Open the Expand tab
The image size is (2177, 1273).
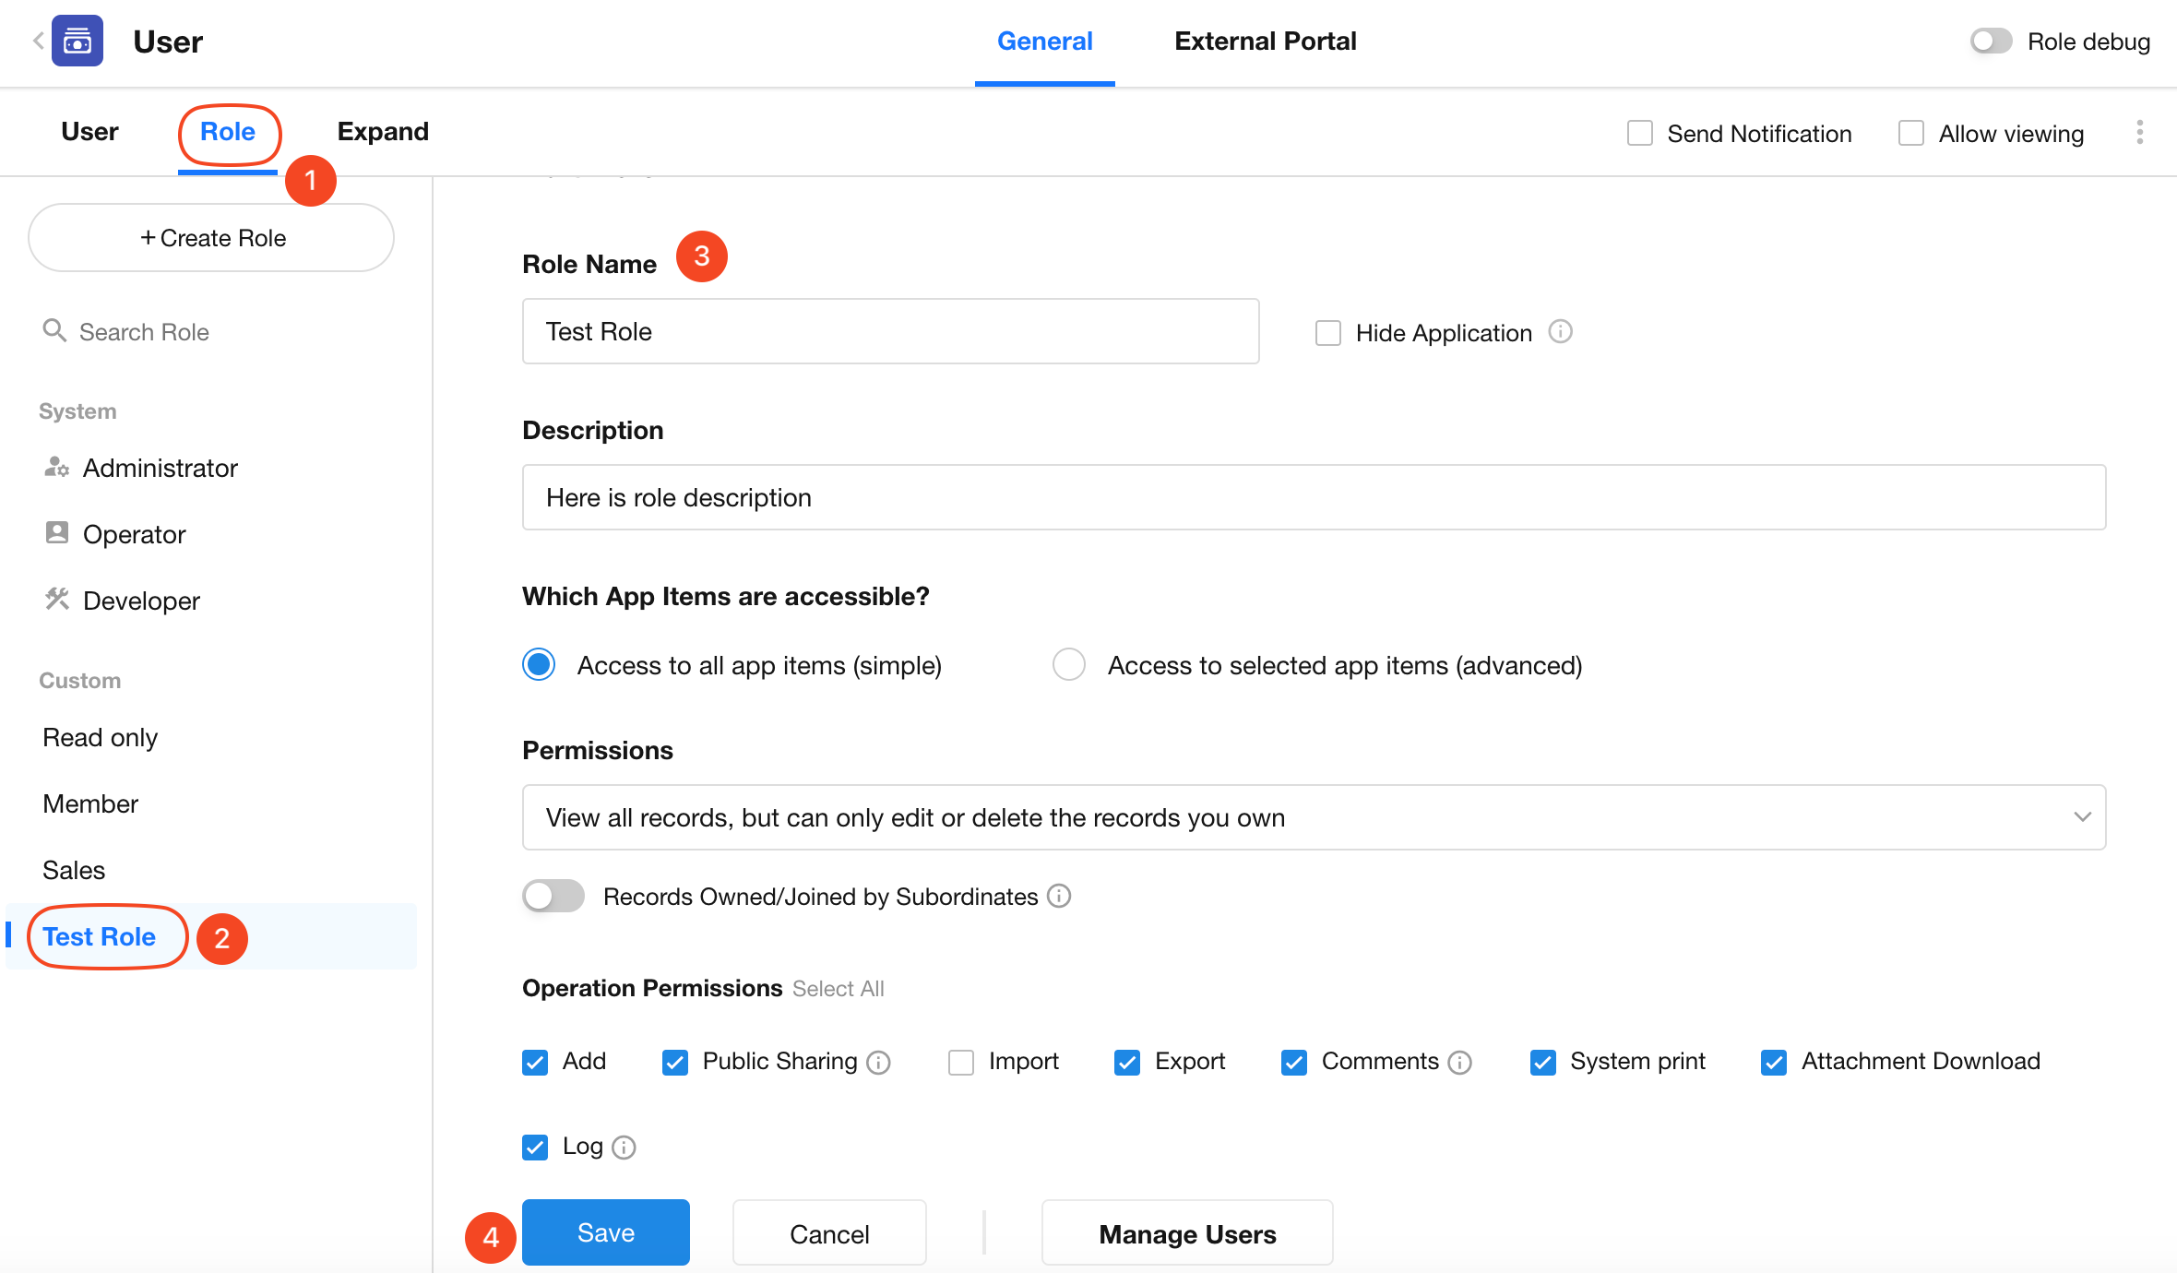point(383,132)
